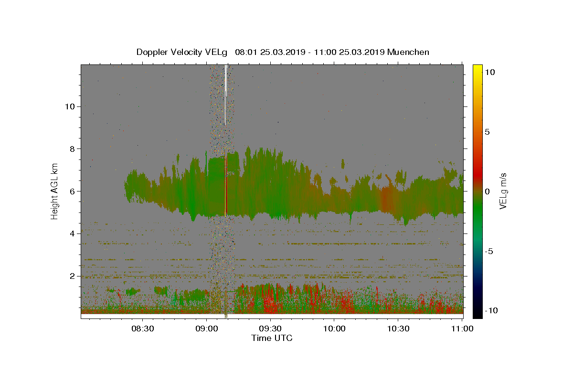The width and height of the screenshot is (573, 382).
Task: Click the 10:30 time tick label
Action: pos(398,329)
